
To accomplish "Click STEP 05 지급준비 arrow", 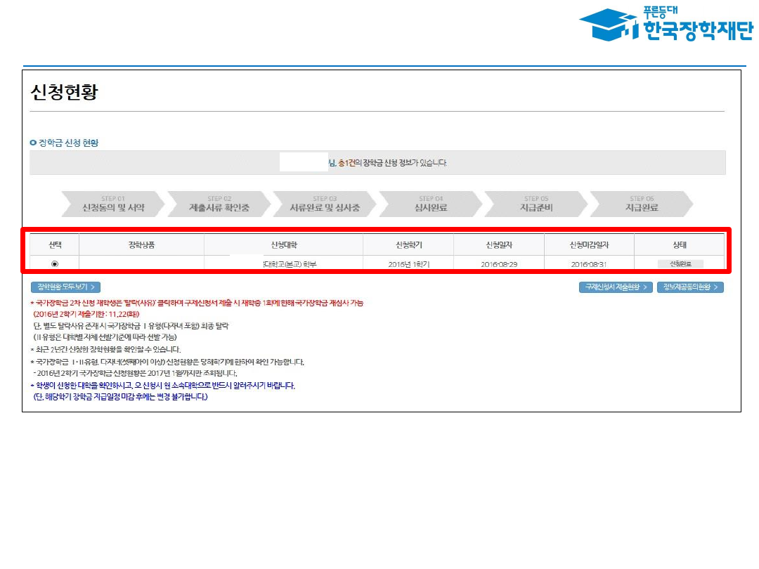I will coord(535,204).
